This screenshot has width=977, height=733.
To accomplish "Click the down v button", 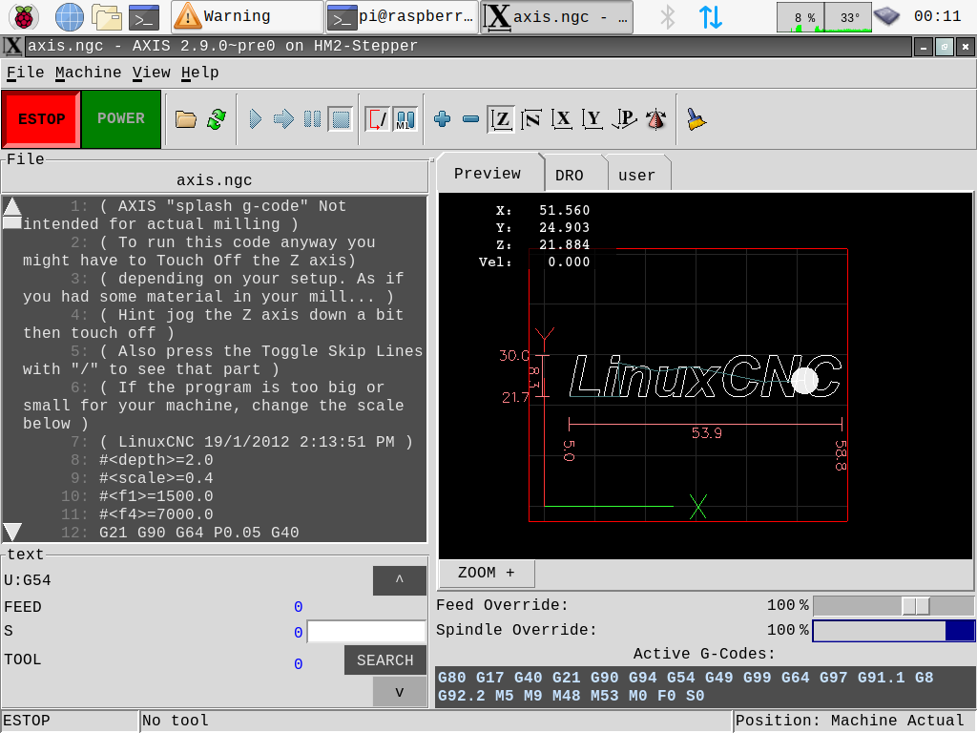I will click(400, 692).
